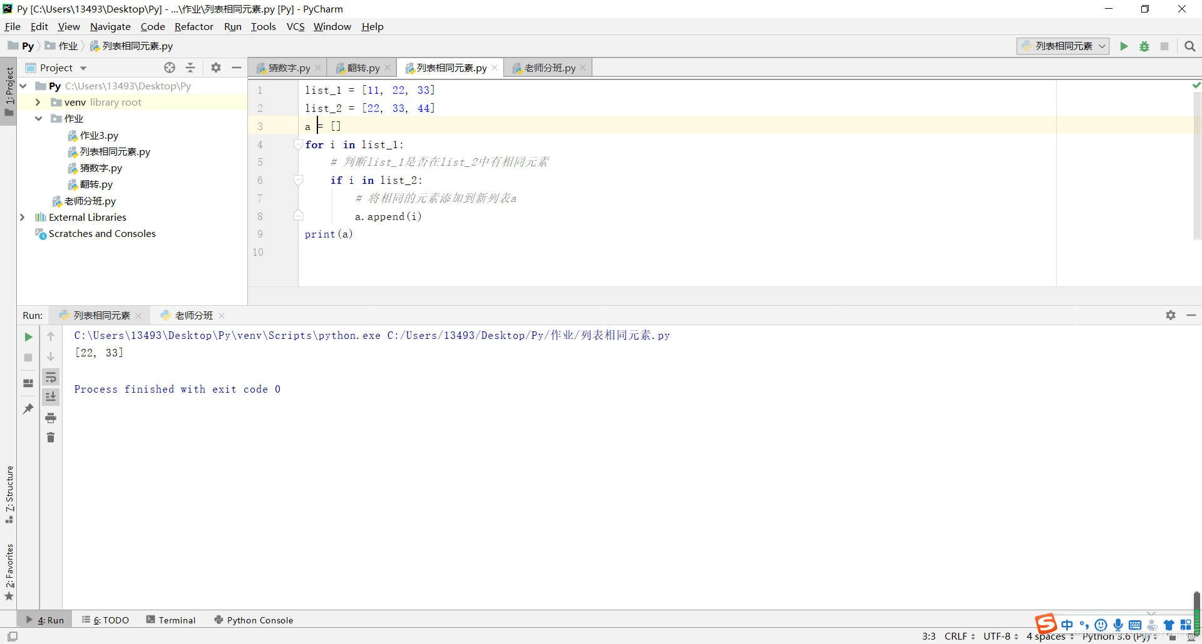Collapse the 作业 folder
This screenshot has width=1202, height=644.
pyautogui.click(x=38, y=118)
